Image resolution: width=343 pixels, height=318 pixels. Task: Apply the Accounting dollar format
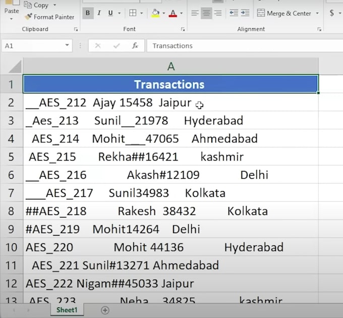[332, 13]
